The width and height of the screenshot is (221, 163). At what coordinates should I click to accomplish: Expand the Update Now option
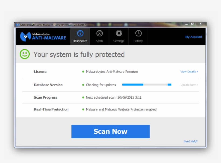(189, 85)
